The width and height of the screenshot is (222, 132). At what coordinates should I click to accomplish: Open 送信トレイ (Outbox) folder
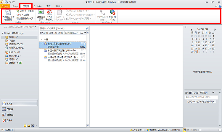[x=12, y=59]
